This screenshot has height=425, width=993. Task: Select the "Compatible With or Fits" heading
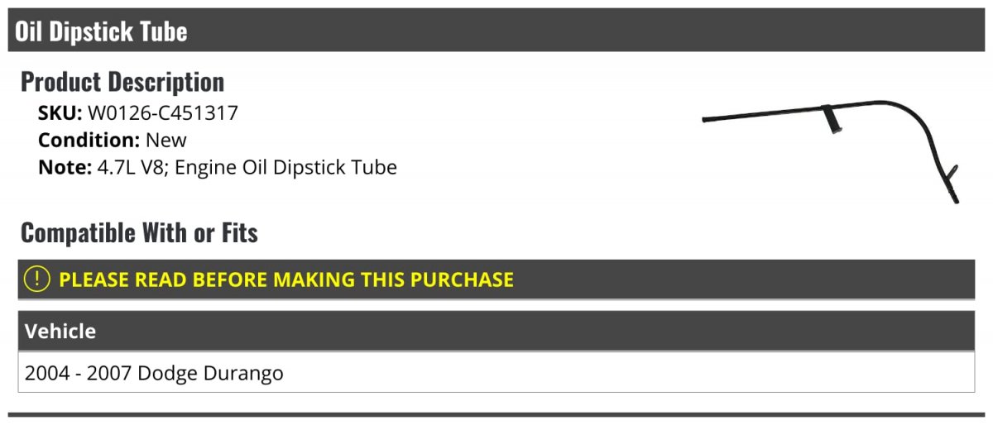[139, 233]
